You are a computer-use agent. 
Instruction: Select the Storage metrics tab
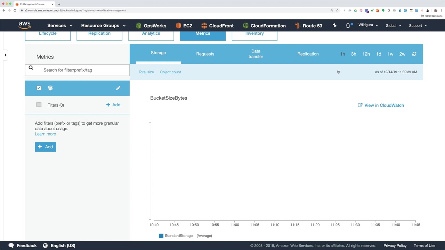tap(158, 53)
